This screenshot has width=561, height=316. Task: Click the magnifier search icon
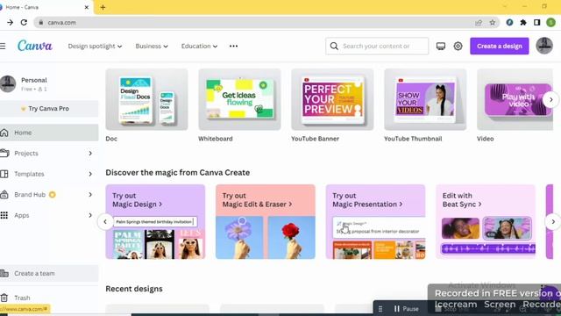tap(334, 46)
